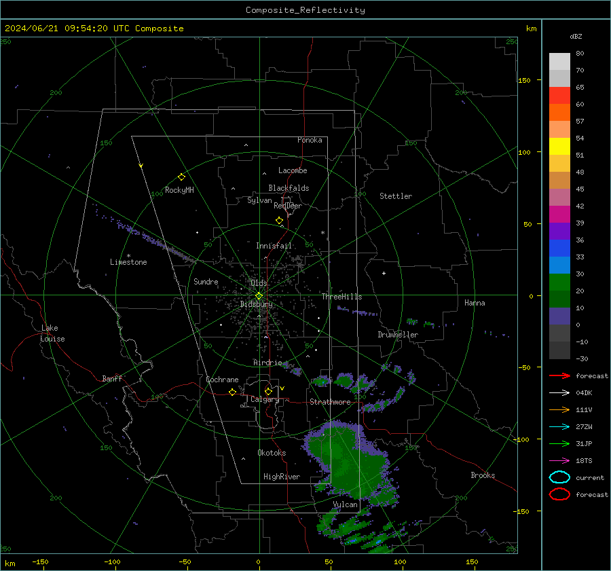
Task: Select the white 04DK arrow icon
Action: [x=559, y=393]
